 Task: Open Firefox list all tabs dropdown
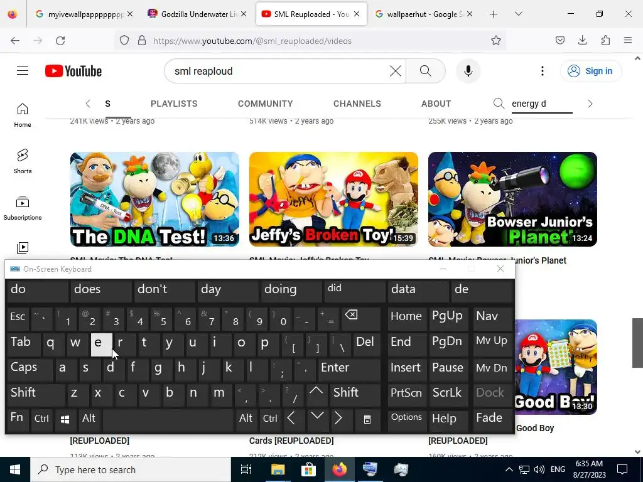coord(518,14)
